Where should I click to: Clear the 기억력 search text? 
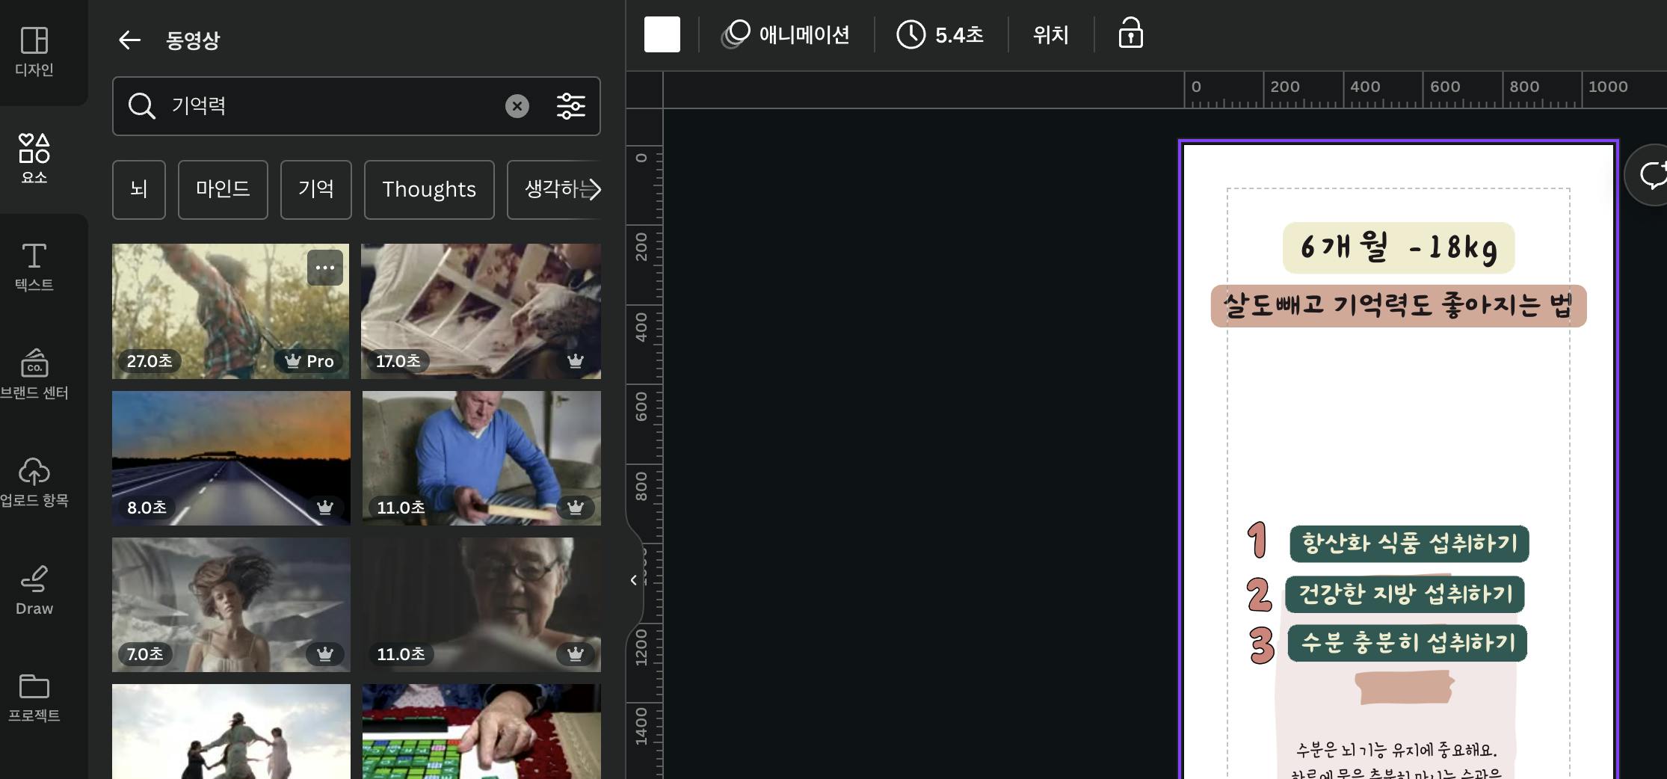[x=517, y=106]
